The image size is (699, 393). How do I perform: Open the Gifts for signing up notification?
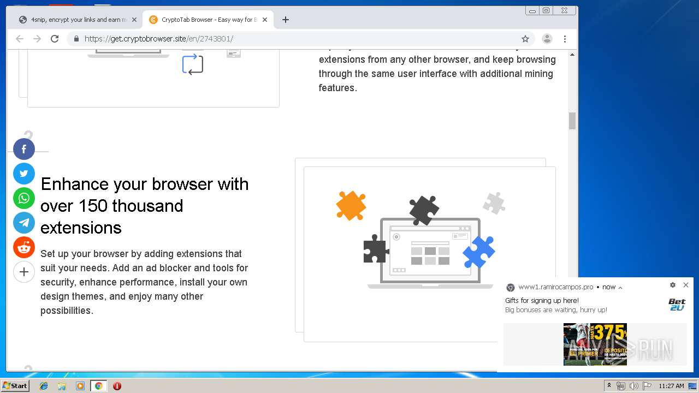(542, 300)
